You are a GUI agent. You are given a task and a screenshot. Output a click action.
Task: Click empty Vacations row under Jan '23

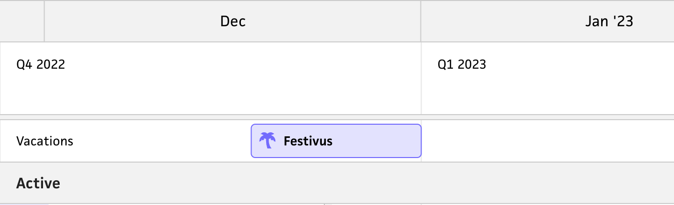(546, 141)
